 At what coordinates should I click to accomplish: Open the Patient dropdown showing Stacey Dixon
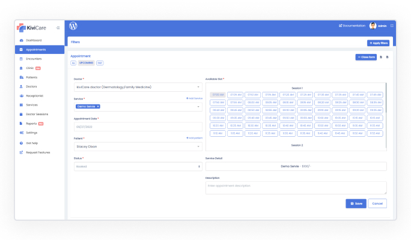138,146
